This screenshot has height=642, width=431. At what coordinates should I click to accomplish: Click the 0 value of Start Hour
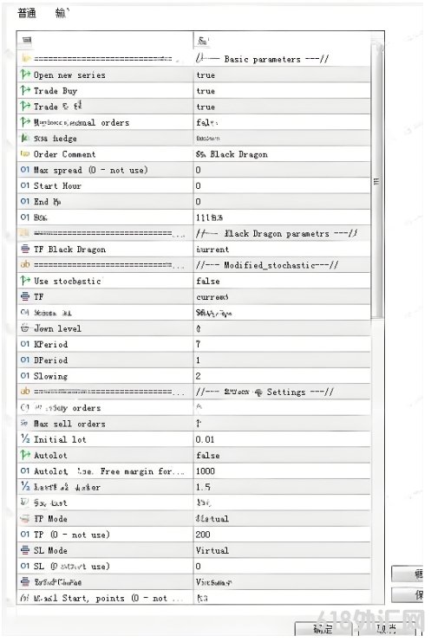[x=199, y=186]
